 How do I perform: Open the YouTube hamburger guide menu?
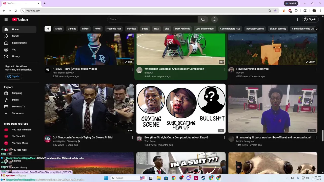pos(6,19)
